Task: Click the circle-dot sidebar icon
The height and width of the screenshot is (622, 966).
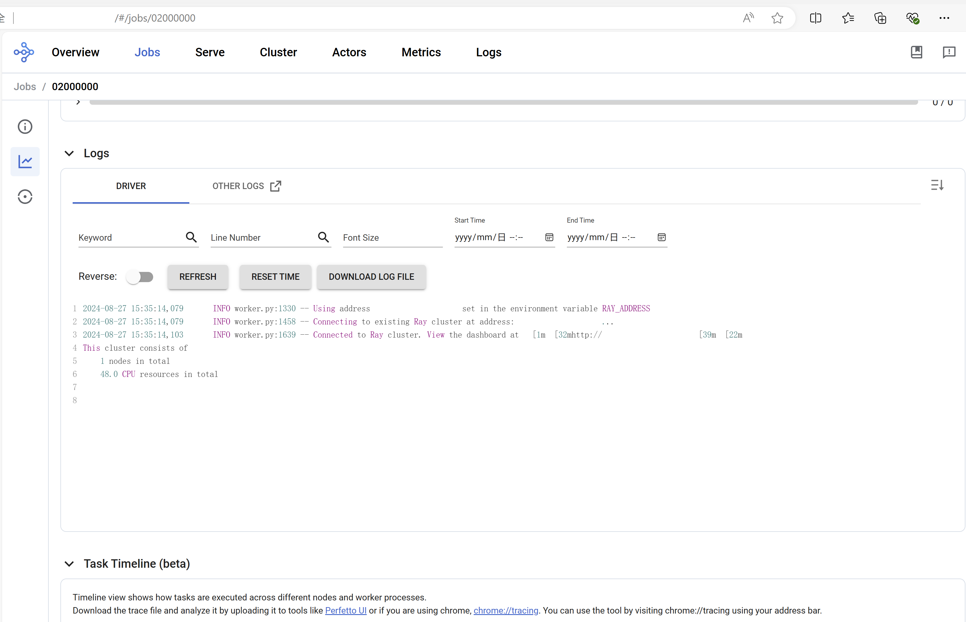Action: [x=25, y=197]
